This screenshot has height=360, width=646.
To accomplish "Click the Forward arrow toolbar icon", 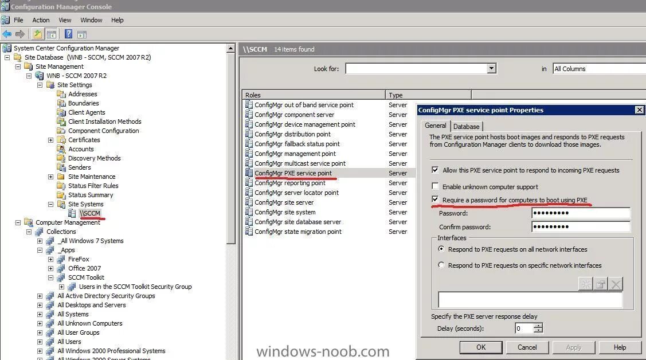I will [19, 34].
